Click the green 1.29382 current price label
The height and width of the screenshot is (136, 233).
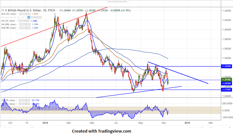(227, 80)
